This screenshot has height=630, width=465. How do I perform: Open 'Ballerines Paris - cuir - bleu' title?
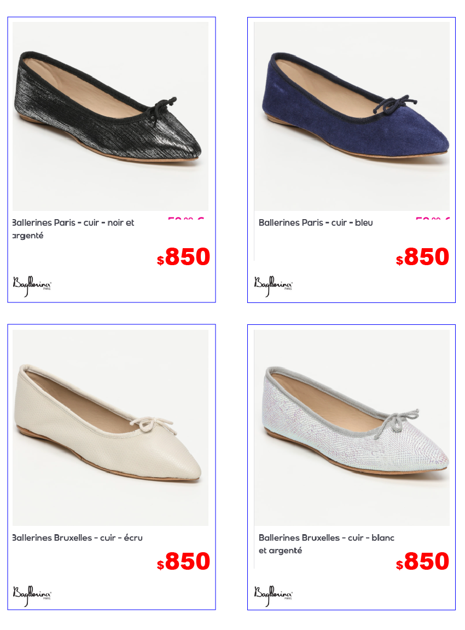click(x=316, y=222)
